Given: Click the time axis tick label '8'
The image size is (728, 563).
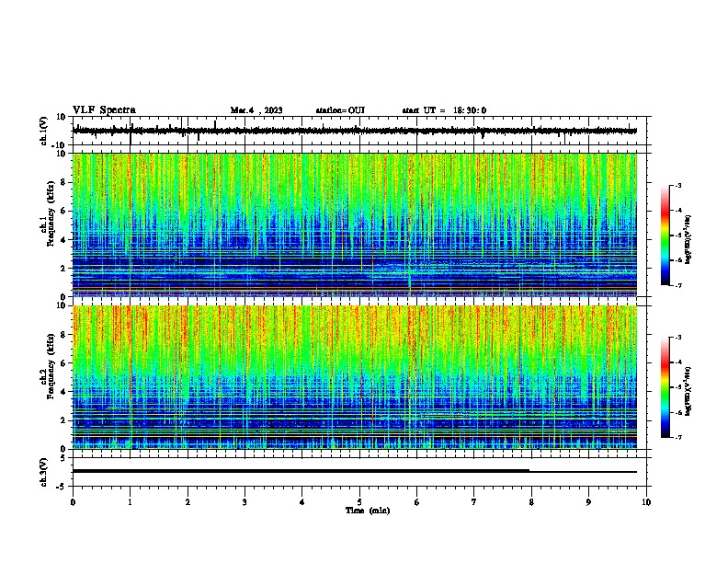Looking at the screenshot, I should [531, 502].
